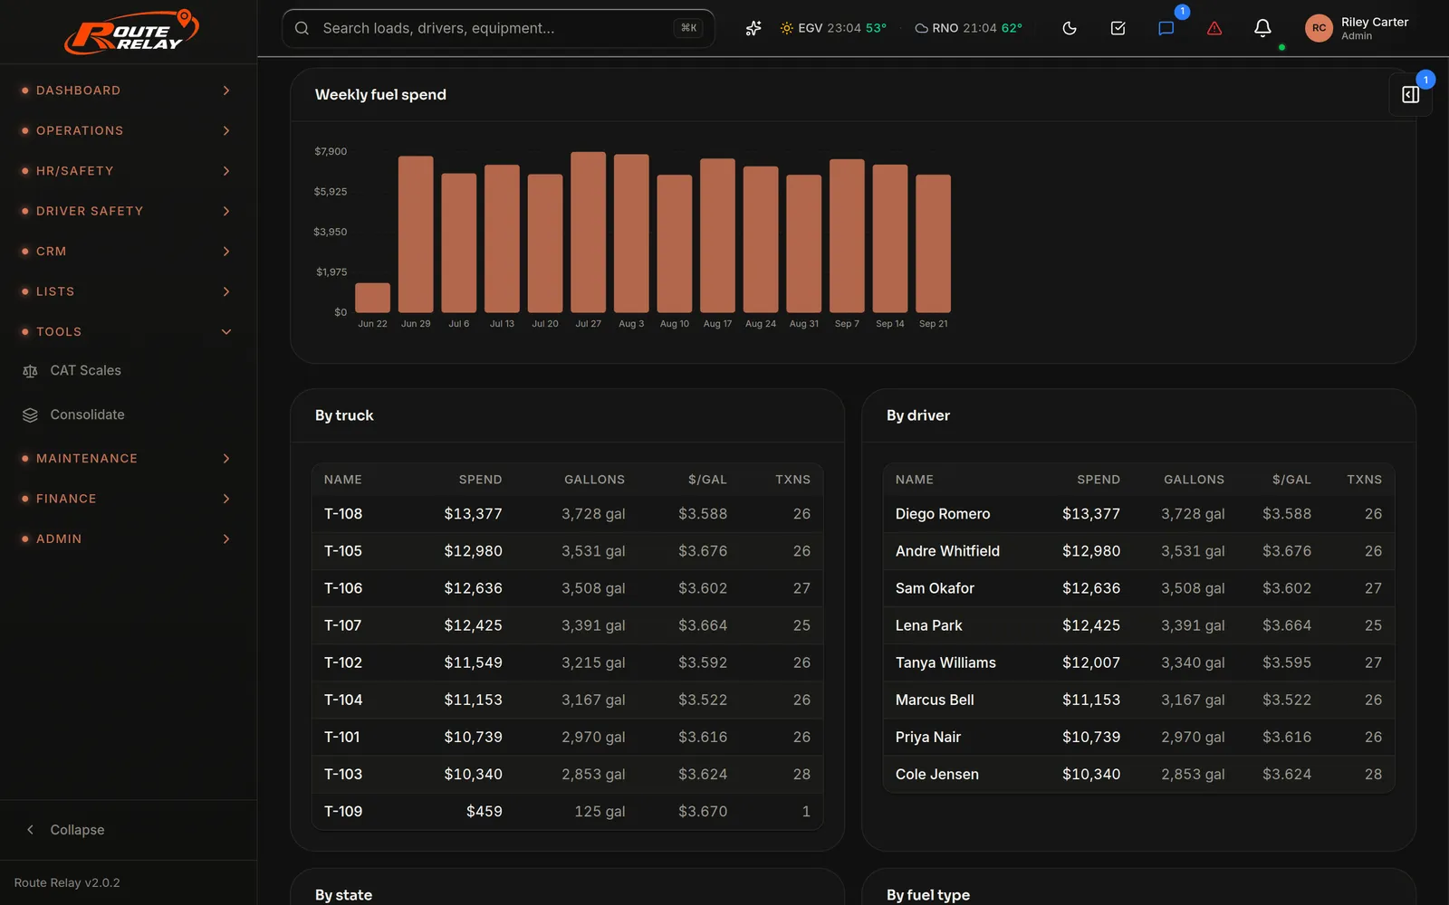This screenshot has height=905, width=1449.
Task: Expand the Operations section chevron
Action: coord(226,130)
